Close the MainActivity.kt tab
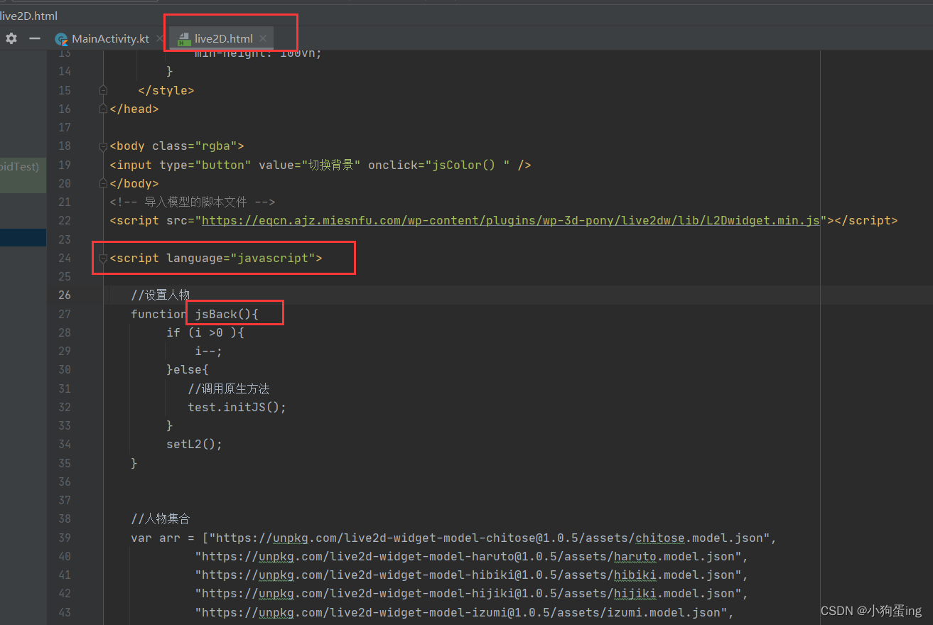 click(x=159, y=39)
